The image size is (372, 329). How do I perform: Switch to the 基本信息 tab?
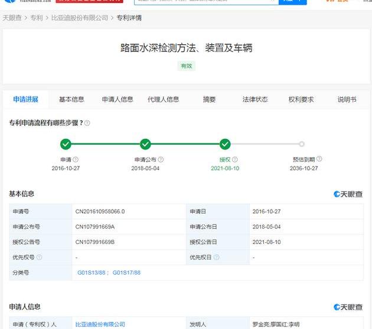[71, 99]
